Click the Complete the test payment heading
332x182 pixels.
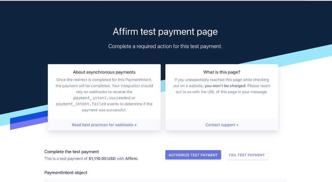coord(71,152)
